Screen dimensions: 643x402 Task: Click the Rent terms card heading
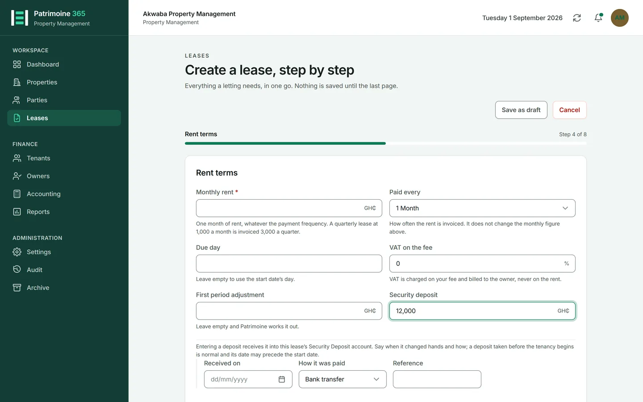tap(217, 173)
